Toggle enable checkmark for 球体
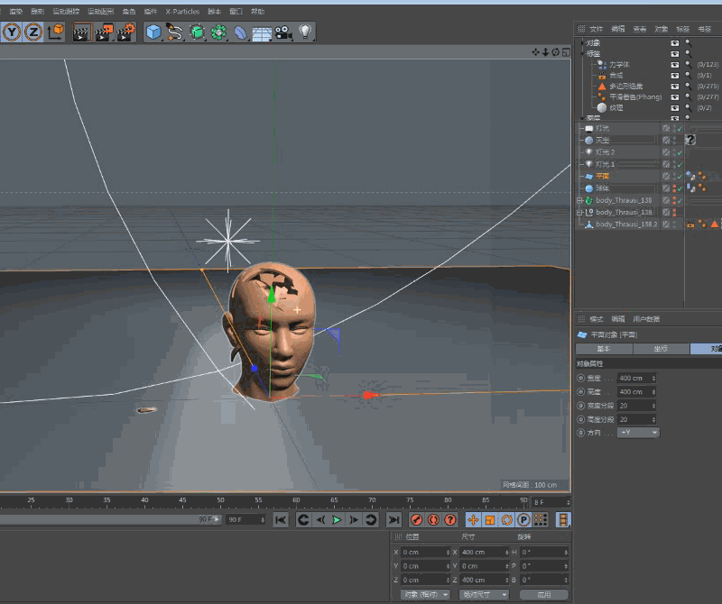The width and height of the screenshot is (722, 604). point(680,188)
